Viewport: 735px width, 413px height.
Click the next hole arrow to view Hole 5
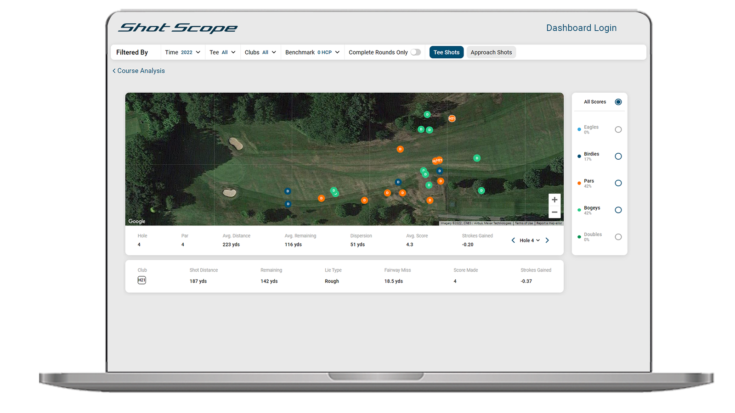pos(547,240)
